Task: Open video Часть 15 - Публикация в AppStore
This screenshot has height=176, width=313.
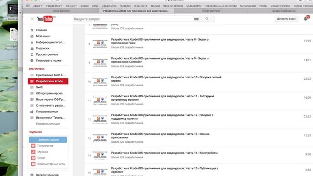Action: coord(164,170)
